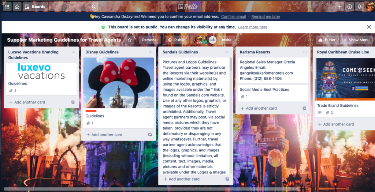This screenshot has width=375, height=192.
Task: Open Disney Guidelines list actions ellipsis
Action: (x=151, y=52)
